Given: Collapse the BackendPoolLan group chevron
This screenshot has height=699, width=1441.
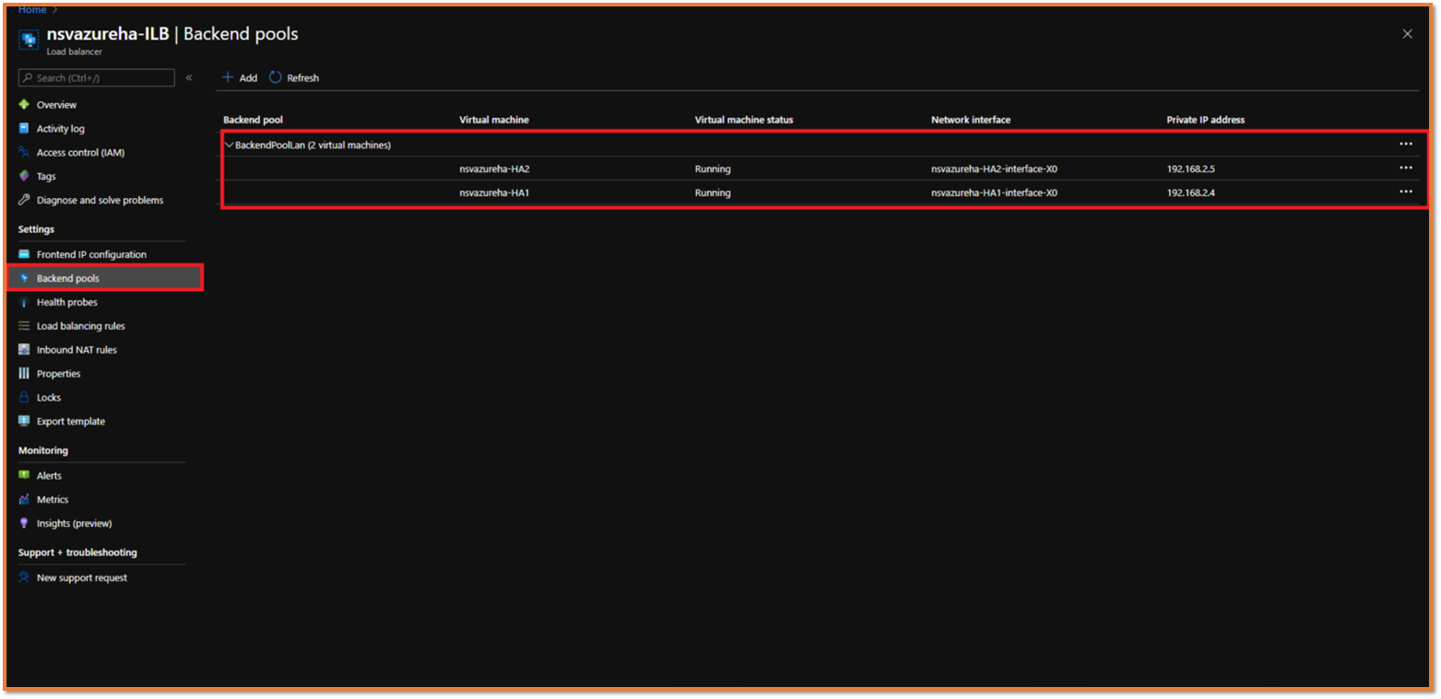Looking at the screenshot, I should pos(229,145).
